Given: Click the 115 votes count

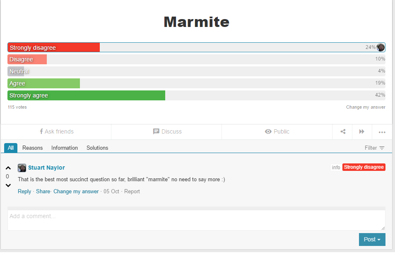Looking at the screenshot, I should 17,107.
